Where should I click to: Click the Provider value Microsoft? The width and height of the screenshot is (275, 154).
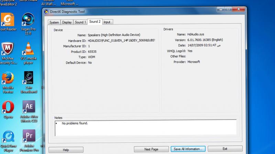click(194, 62)
